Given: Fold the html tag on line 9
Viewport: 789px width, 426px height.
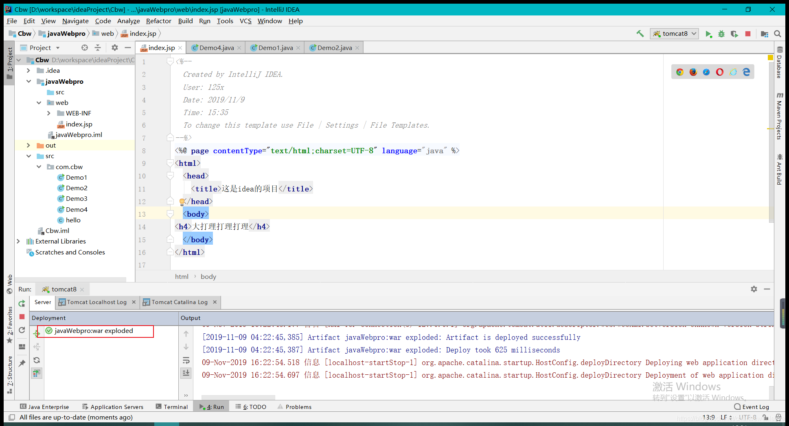Looking at the screenshot, I should [171, 163].
